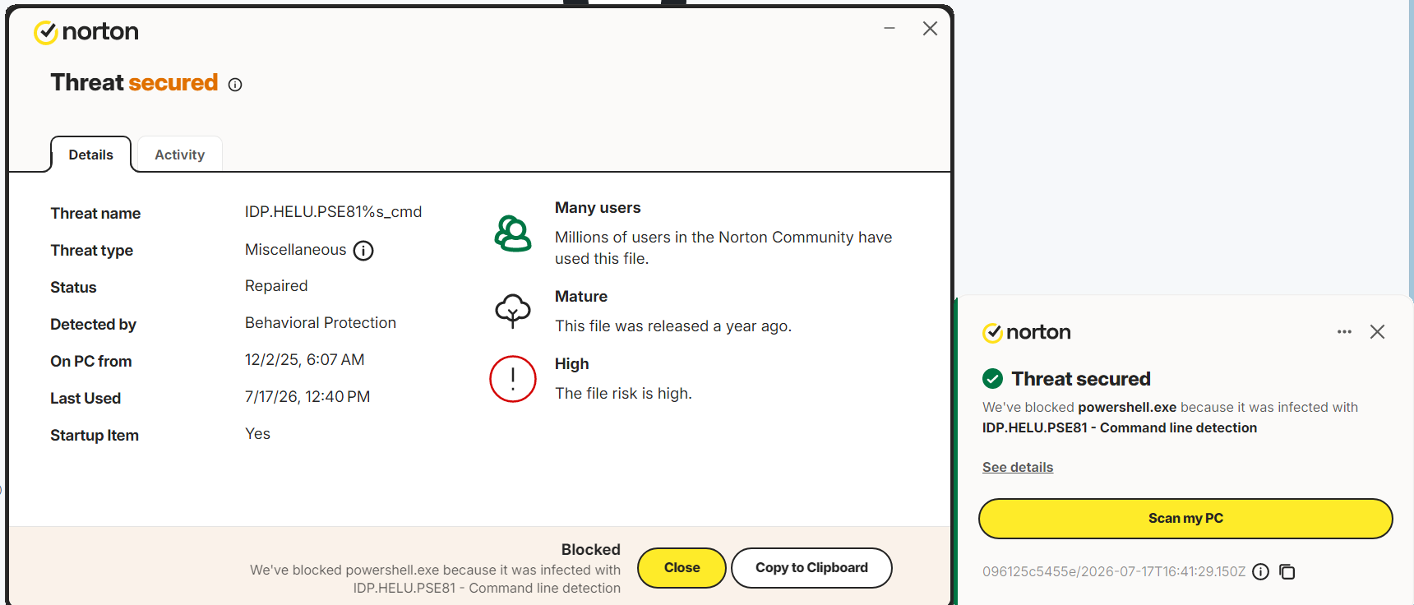Switch to the Details tab
Image resolution: width=1414 pixels, height=605 pixels.
91,155
